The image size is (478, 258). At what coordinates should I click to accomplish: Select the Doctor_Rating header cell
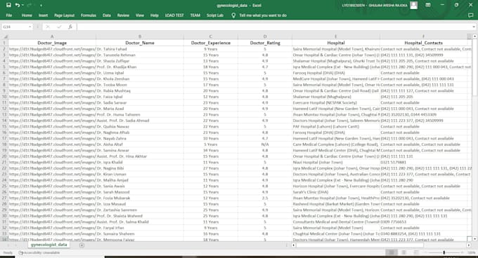coord(265,43)
